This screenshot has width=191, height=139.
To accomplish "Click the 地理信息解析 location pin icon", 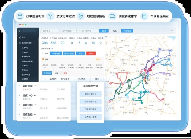I will coord(80,16).
